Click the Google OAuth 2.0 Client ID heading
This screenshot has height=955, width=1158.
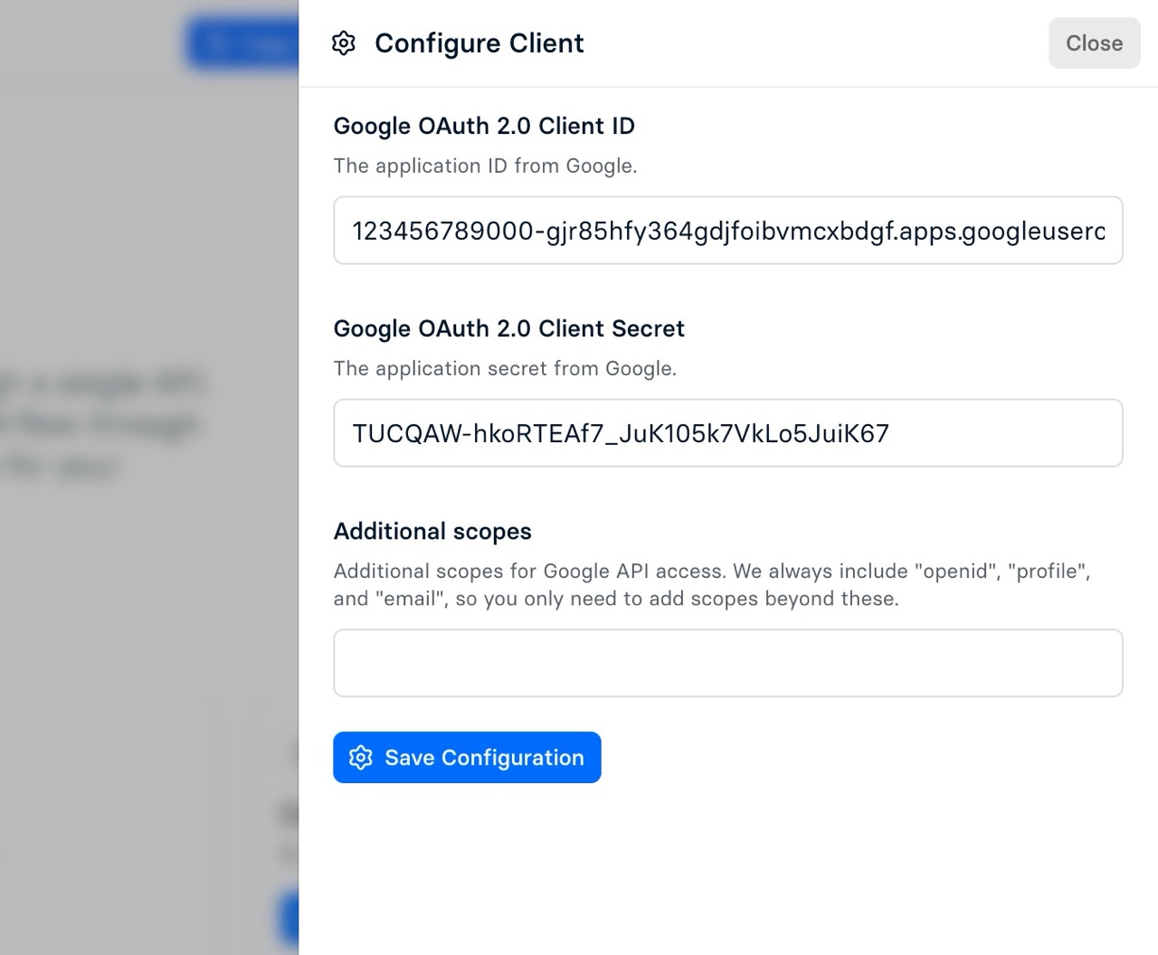(x=485, y=126)
